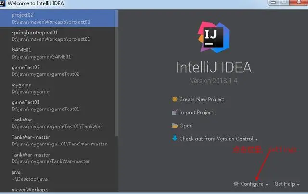This screenshot has width=308, height=194.
Task: Open gameTest01 recent project
Action: click(x=58, y=106)
